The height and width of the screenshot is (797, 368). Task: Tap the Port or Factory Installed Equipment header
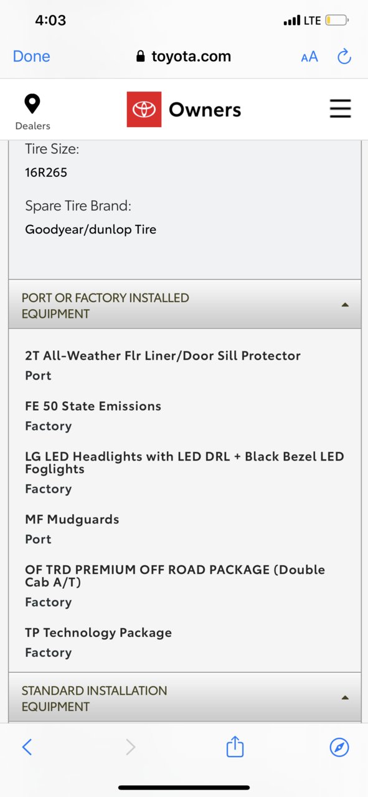pyautogui.click(x=184, y=305)
